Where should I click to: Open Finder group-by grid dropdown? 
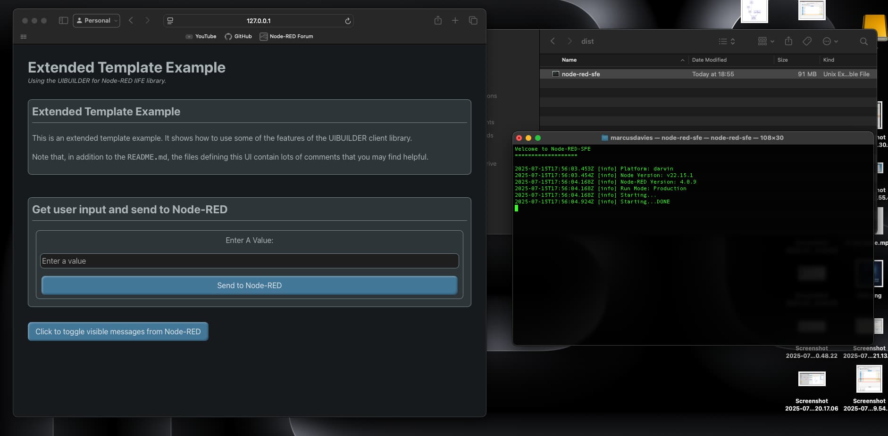[766, 41]
